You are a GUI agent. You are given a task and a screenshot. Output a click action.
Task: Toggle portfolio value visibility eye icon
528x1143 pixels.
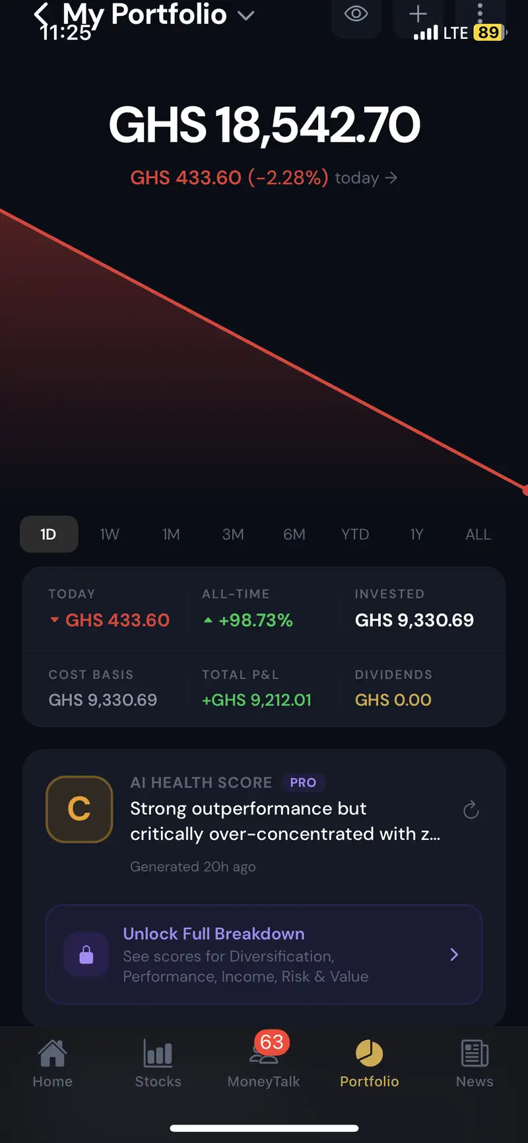[x=356, y=14]
